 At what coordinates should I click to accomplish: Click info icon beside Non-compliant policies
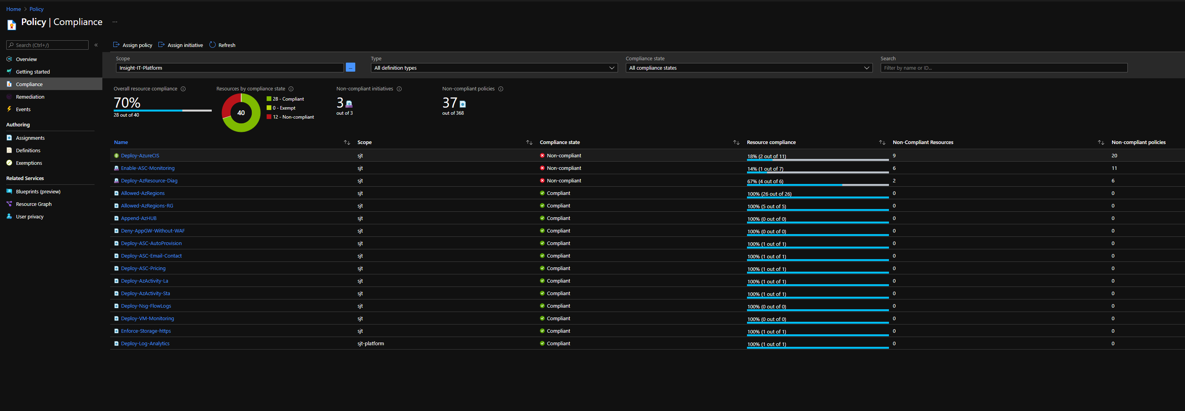point(501,88)
